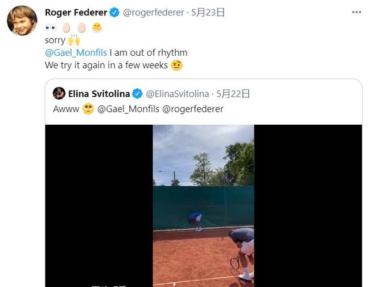Open the quoted tweet's 5月22日 date
370x287 pixels.
click(233, 94)
